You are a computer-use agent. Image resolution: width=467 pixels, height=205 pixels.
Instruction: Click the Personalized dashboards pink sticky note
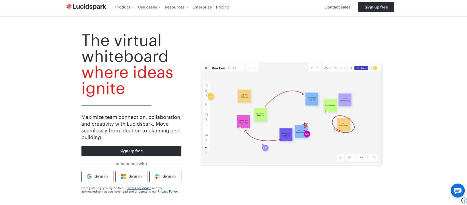[243, 121]
